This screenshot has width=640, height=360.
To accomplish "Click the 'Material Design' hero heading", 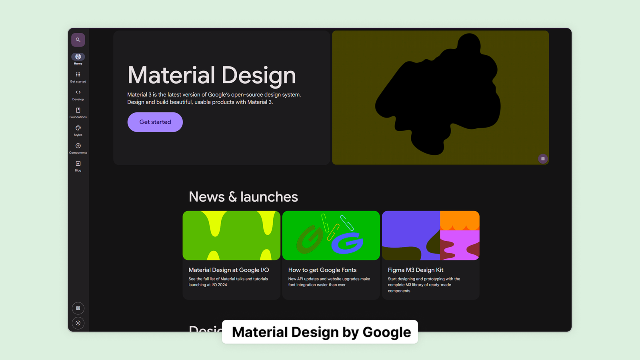I will click(x=212, y=75).
